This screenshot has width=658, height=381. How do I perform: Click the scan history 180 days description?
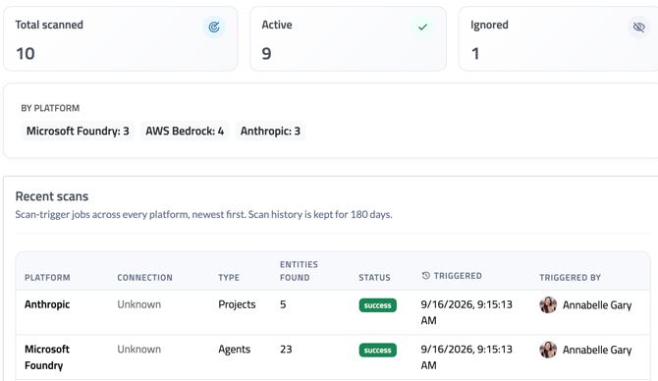click(x=203, y=214)
